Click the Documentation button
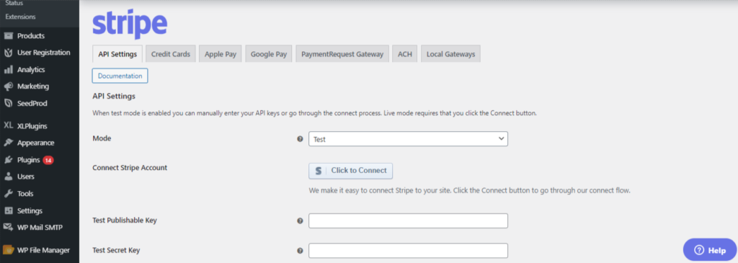The width and height of the screenshot is (738, 263). tap(120, 76)
